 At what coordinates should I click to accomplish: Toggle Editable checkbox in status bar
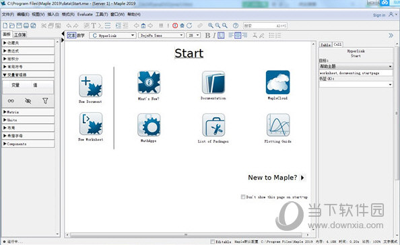[x=212, y=242]
